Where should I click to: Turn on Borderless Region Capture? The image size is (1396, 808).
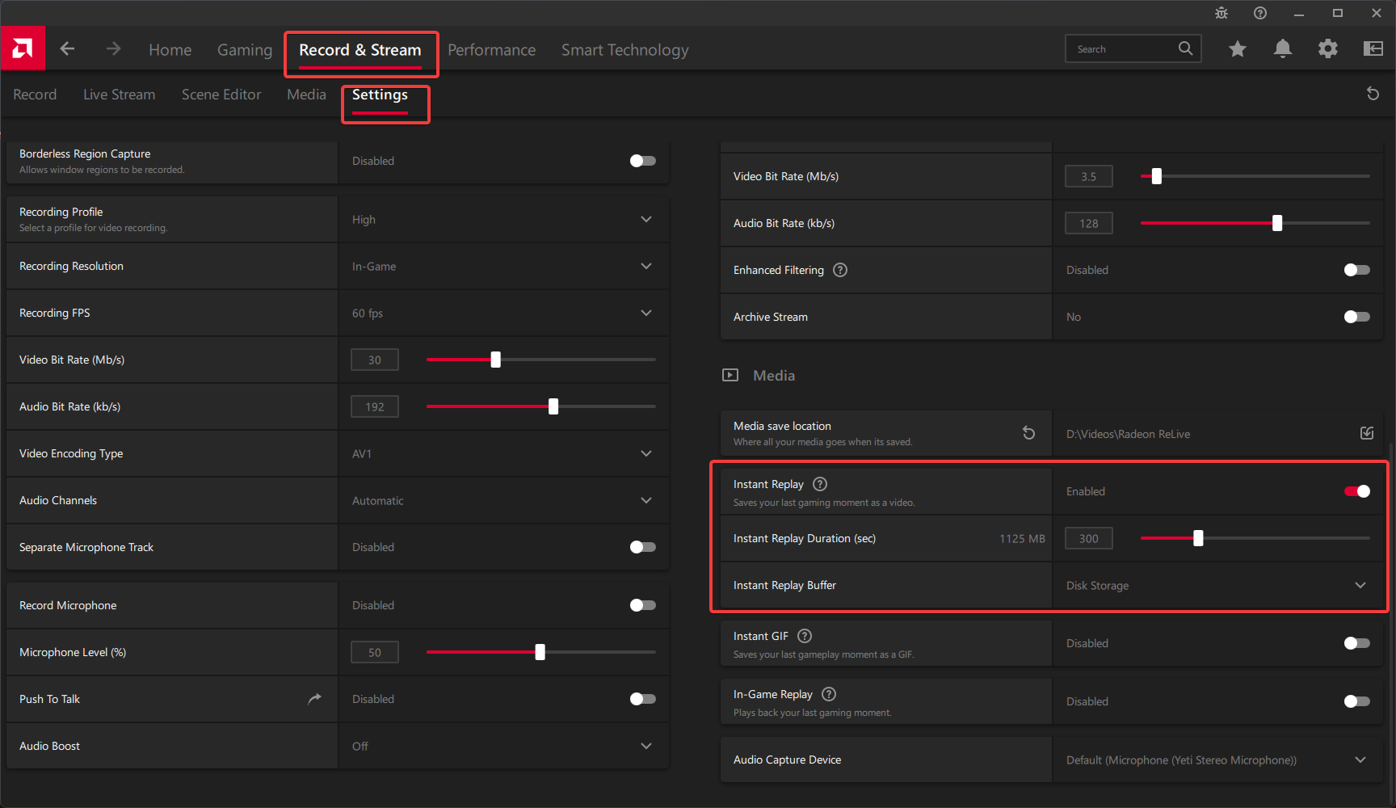[x=642, y=161]
